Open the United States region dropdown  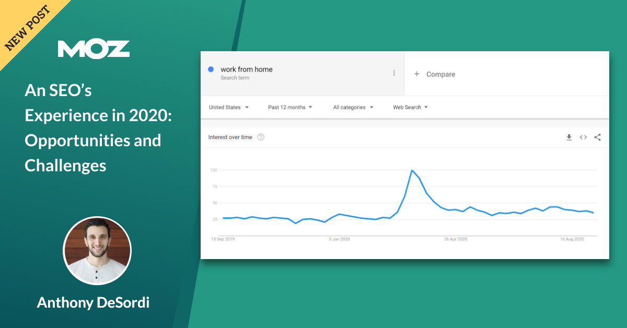[x=229, y=107]
